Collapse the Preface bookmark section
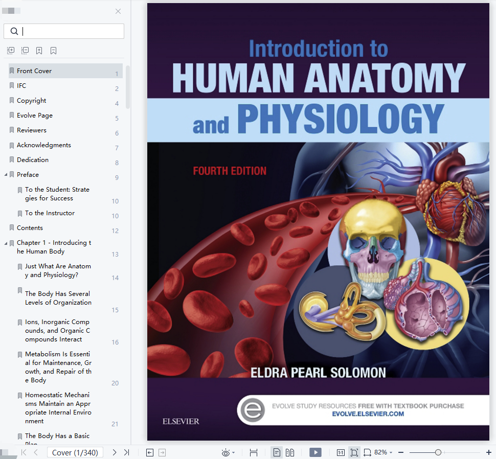The image size is (496, 459). pyautogui.click(x=6, y=175)
